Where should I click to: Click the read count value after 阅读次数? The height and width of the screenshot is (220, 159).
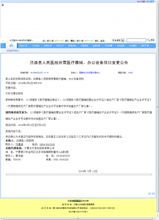(x=130, y=72)
